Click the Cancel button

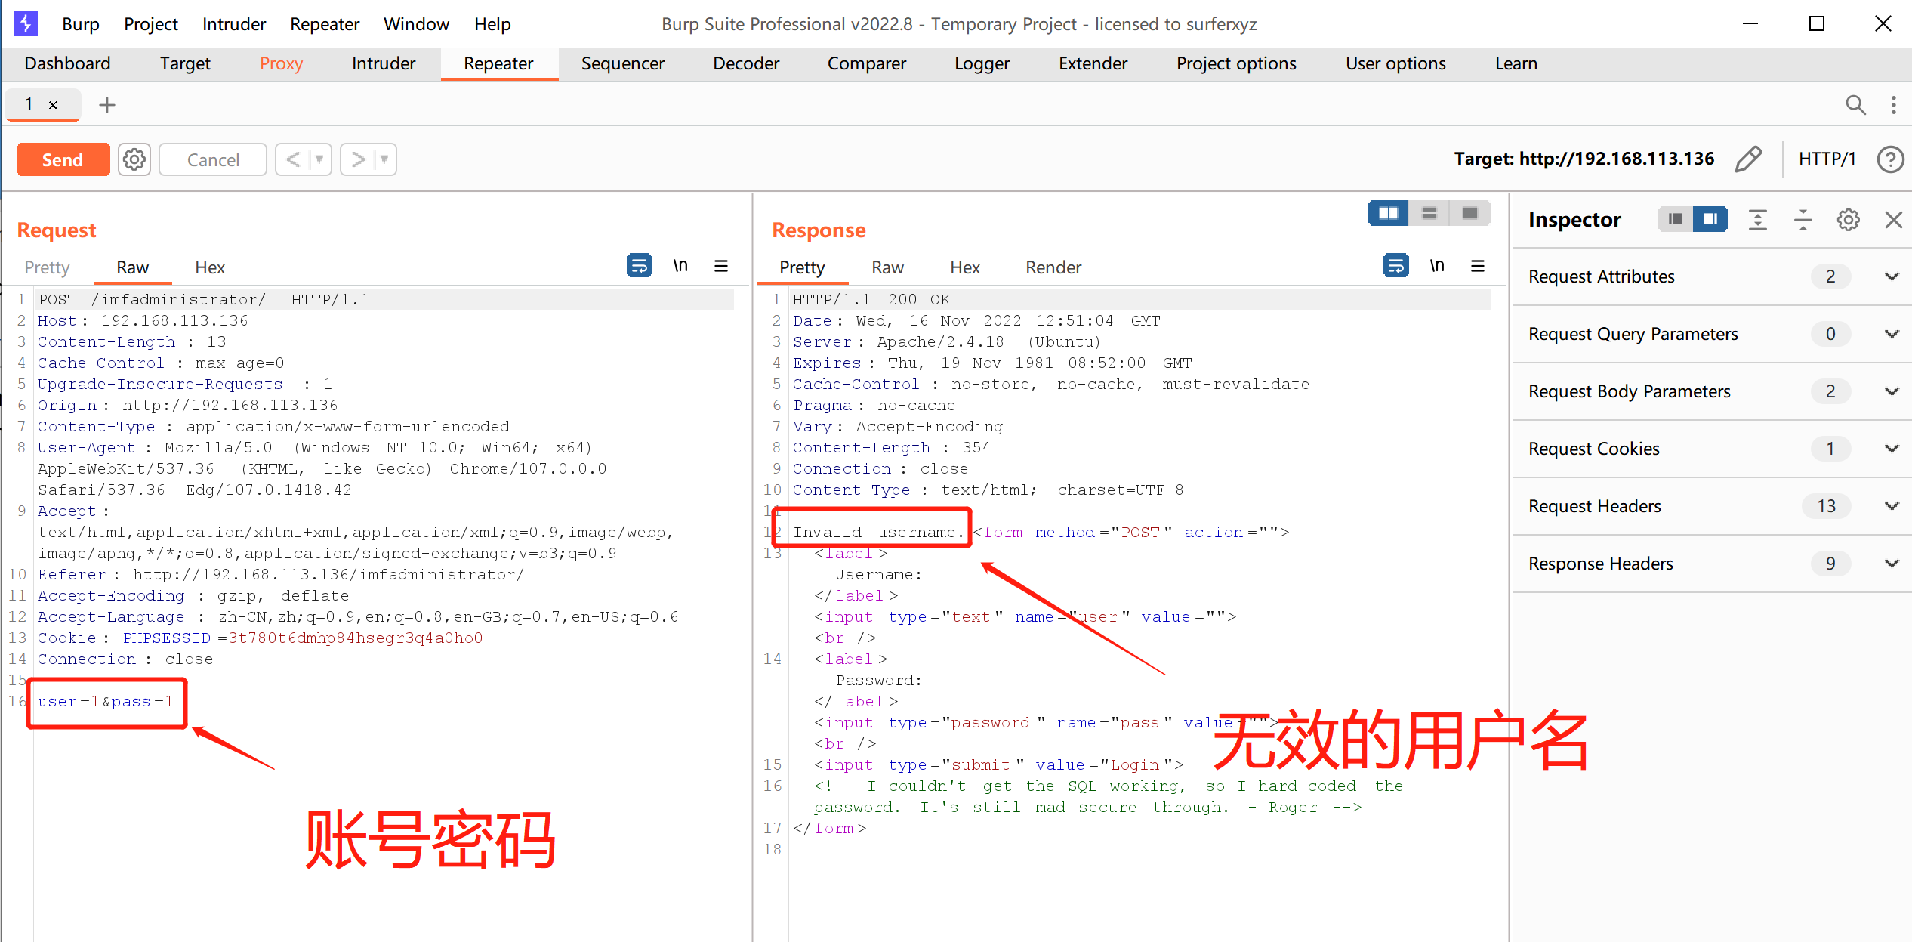(x=213, y=159)
